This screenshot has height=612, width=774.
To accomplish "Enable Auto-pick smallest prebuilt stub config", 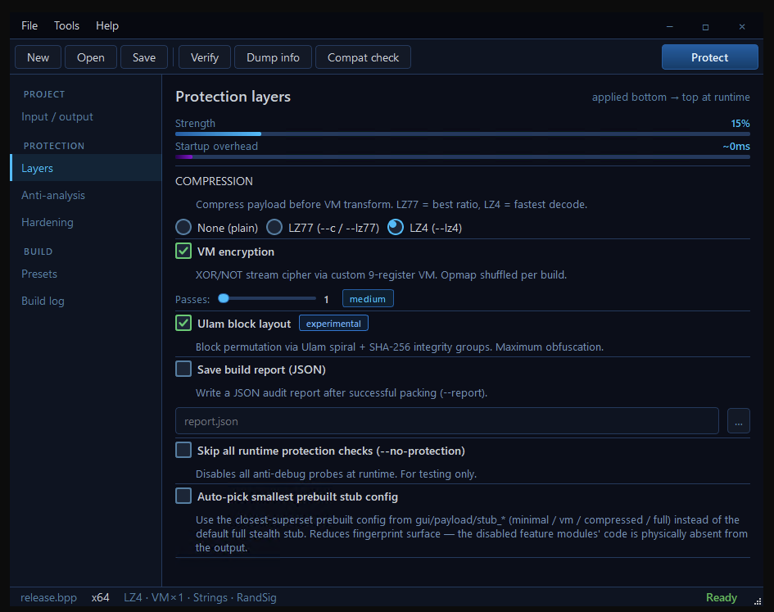I will point(183,496).
